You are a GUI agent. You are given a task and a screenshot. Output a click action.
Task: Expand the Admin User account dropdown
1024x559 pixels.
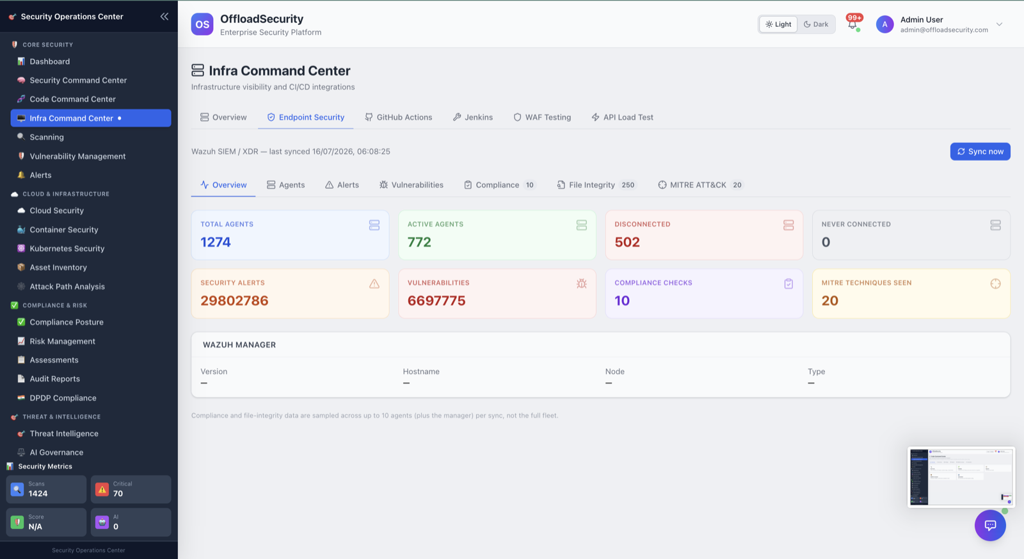[999, 24]
